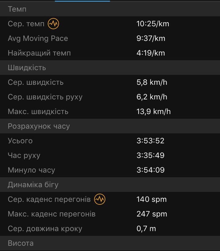Select the Найкращий темп label
The image size is (220, 251).
pos(39,53)
